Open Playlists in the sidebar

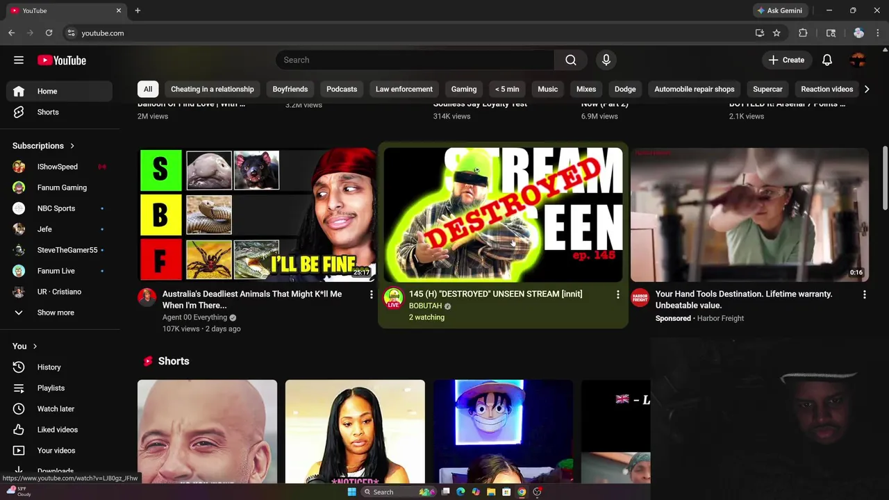click(60, 388)
